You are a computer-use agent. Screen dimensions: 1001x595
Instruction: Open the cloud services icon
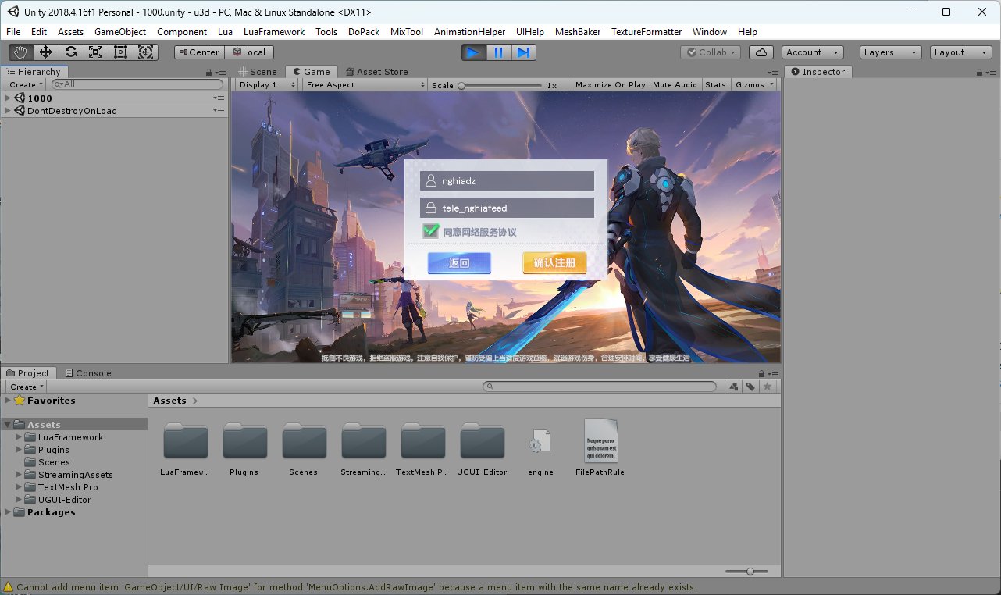[761, 52]
